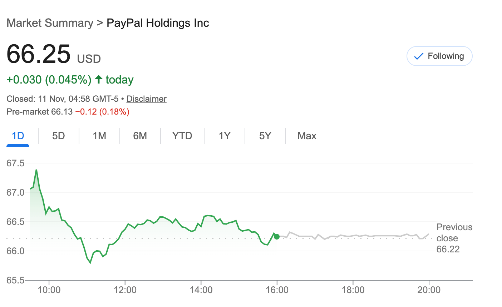
Task: Click the 14:00 time axis label
Action: tap(201, 290)
